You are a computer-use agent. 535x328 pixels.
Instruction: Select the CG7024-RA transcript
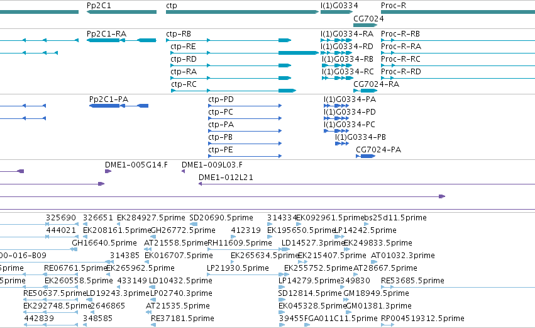(x=365, y=91)
